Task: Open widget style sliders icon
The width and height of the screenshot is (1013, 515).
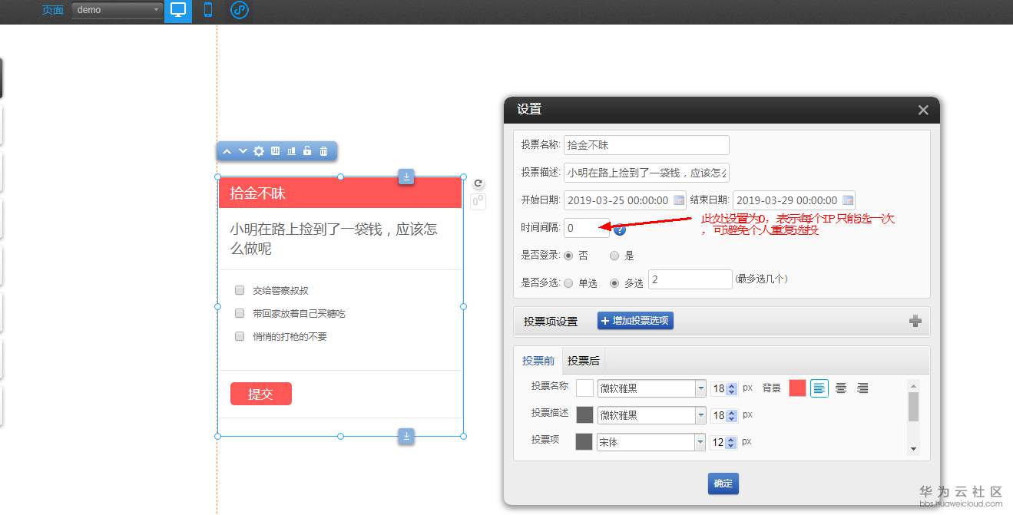Action: coord(275,151)
